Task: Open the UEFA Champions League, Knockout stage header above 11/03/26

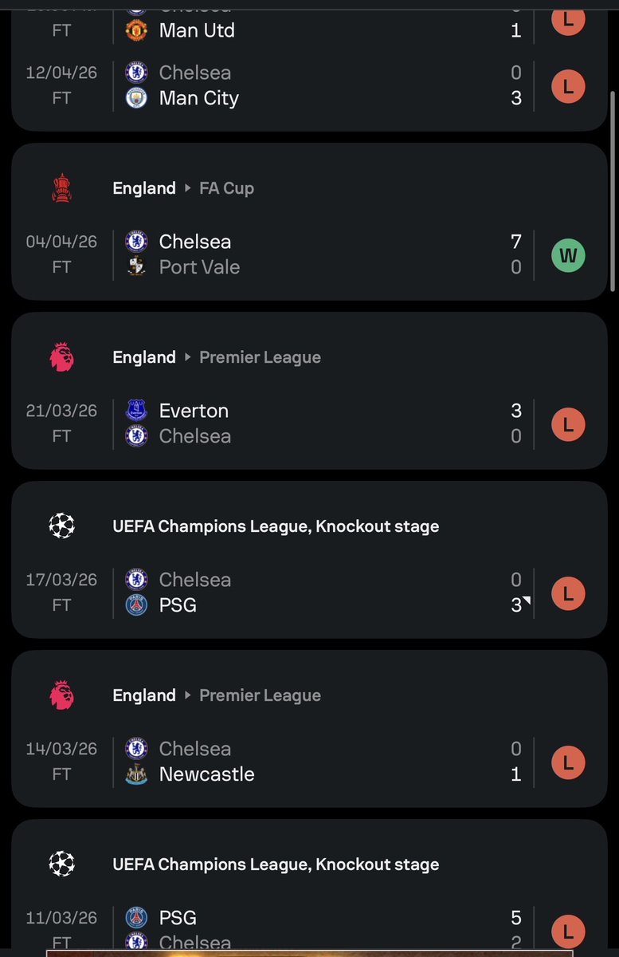Action: click(276, 864)
